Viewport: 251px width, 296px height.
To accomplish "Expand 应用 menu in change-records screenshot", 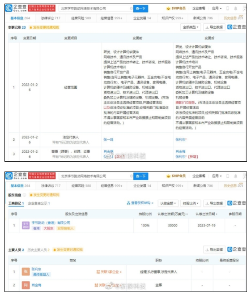I will click(x=217, y=9).
